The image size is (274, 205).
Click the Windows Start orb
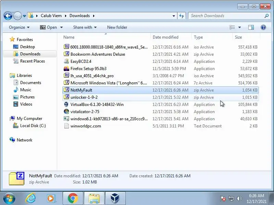[9, 198]
